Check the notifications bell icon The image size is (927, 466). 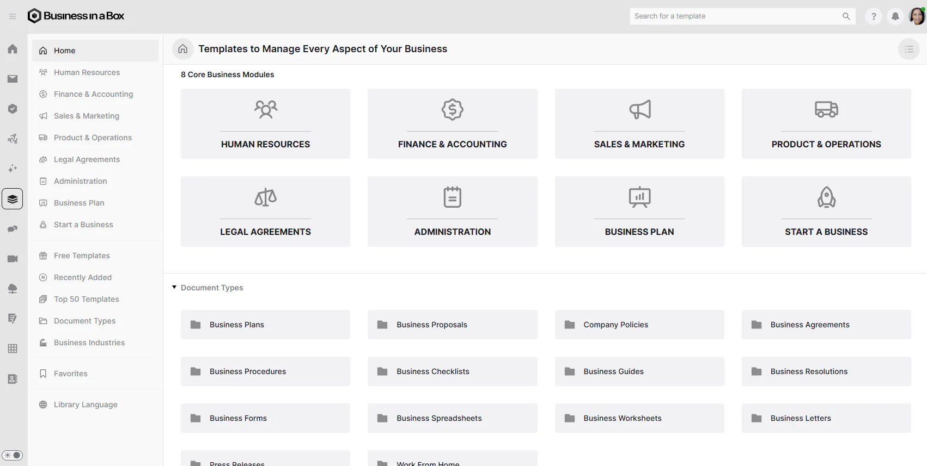[x=895, y=16]
